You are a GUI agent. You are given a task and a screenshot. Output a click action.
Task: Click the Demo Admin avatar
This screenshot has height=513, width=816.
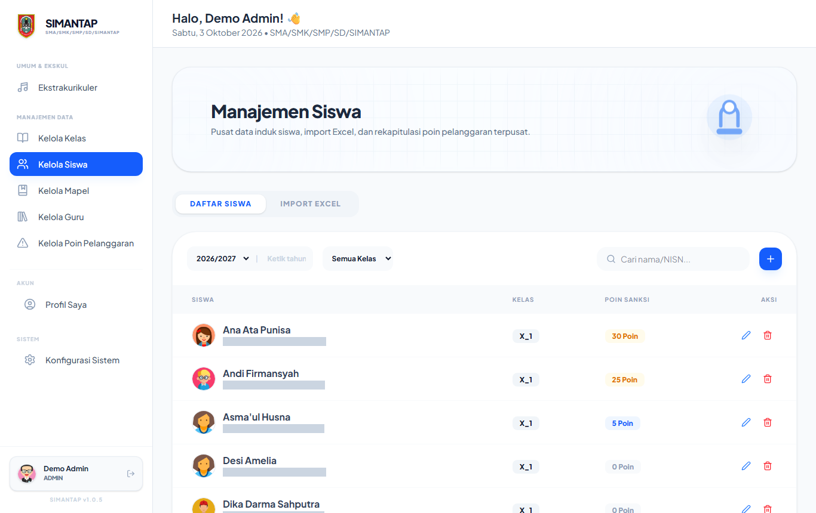(x=27, y=474)
